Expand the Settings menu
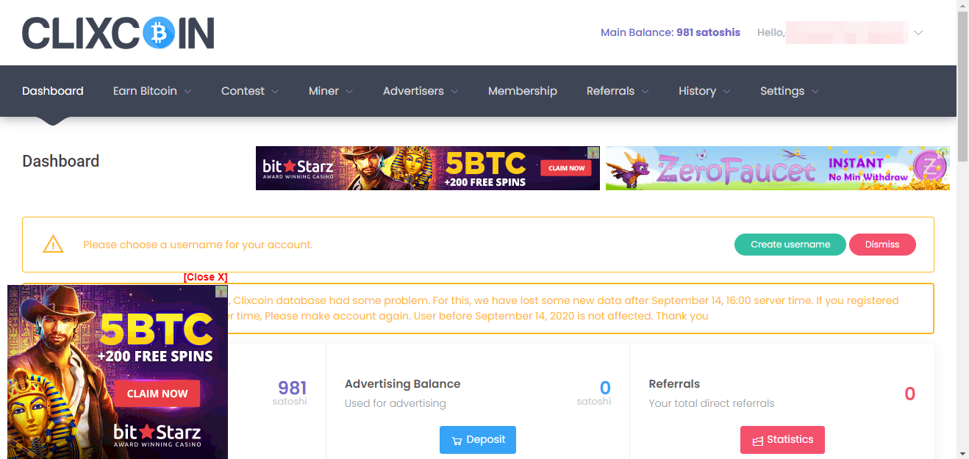Viewport: 969px width, 459px height. coord(790,91)
